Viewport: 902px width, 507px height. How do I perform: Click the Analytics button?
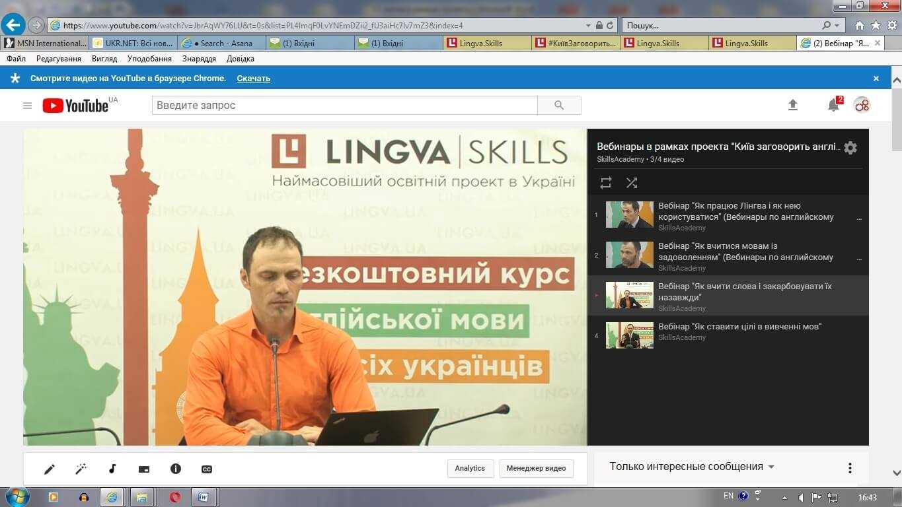tap(470, 469)
